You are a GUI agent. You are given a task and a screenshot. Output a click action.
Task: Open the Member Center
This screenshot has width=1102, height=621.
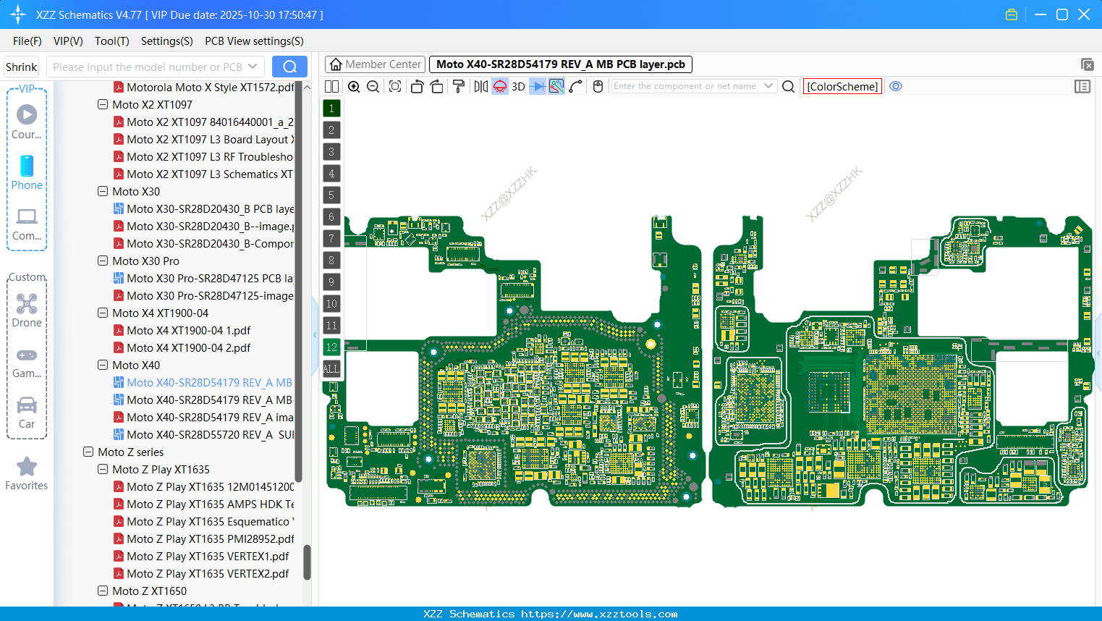375,64
